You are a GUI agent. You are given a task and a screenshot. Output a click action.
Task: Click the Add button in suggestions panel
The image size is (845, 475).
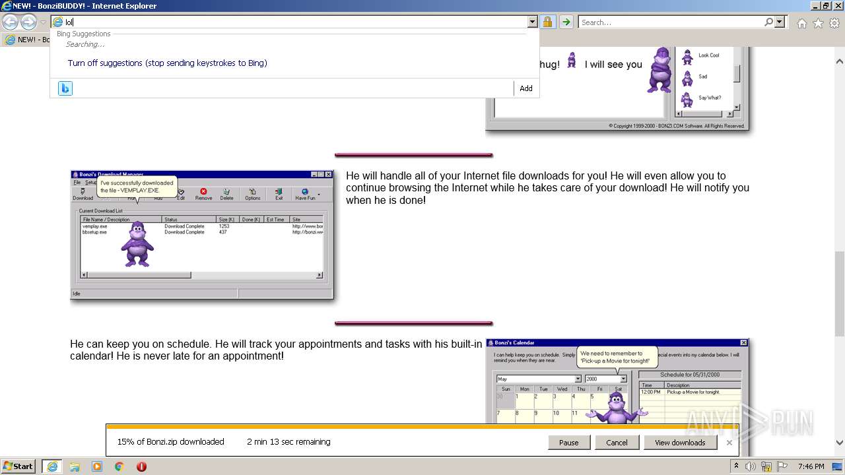click(526, 88)
